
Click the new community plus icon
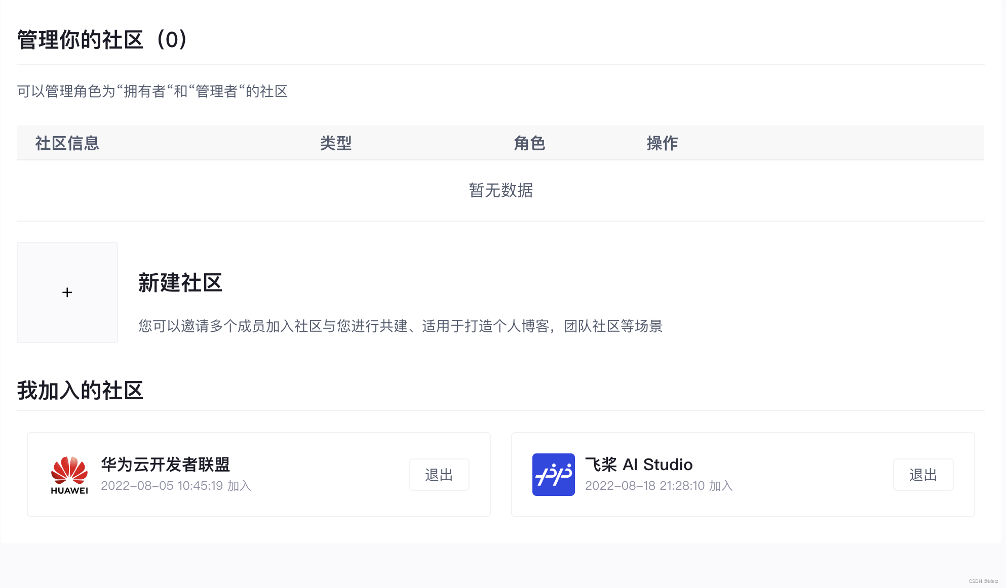(x=67, y=292)
